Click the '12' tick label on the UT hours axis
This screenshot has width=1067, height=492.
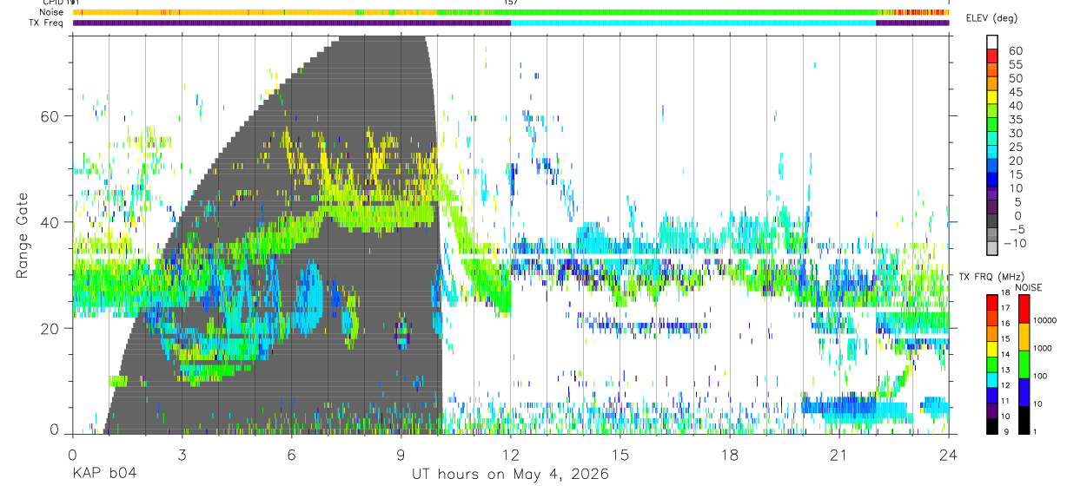511,455
